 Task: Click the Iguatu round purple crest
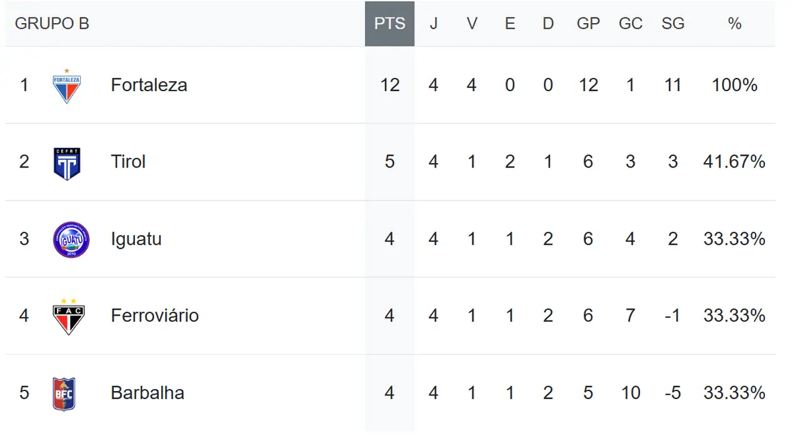(71, 240)
